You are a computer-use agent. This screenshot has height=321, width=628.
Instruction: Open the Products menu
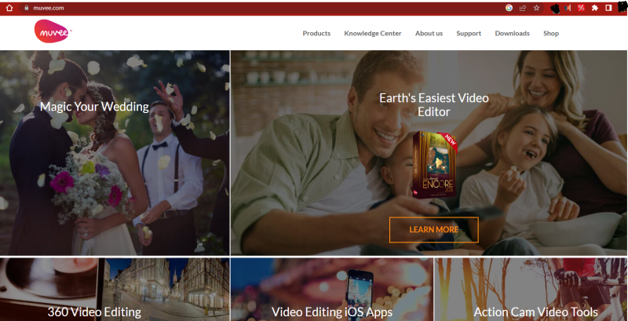[x=316, y=34]
